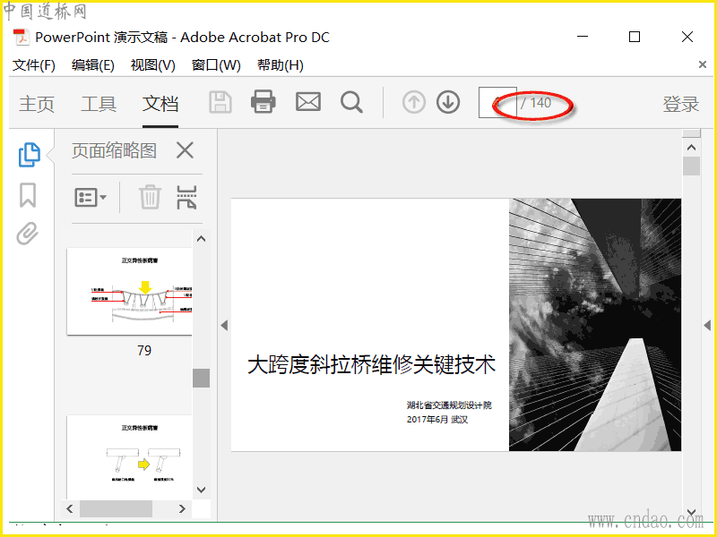Open Page Thumbnails sidebar icon

(29, 155)
